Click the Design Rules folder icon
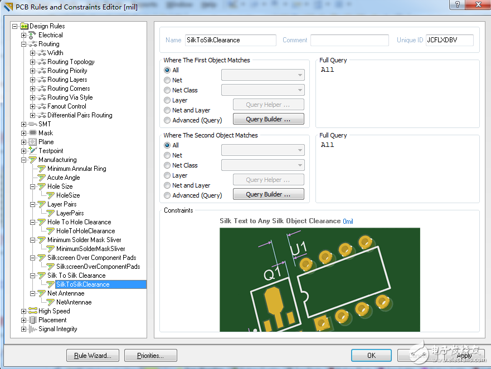491x369 pixels. click(24, 26)
